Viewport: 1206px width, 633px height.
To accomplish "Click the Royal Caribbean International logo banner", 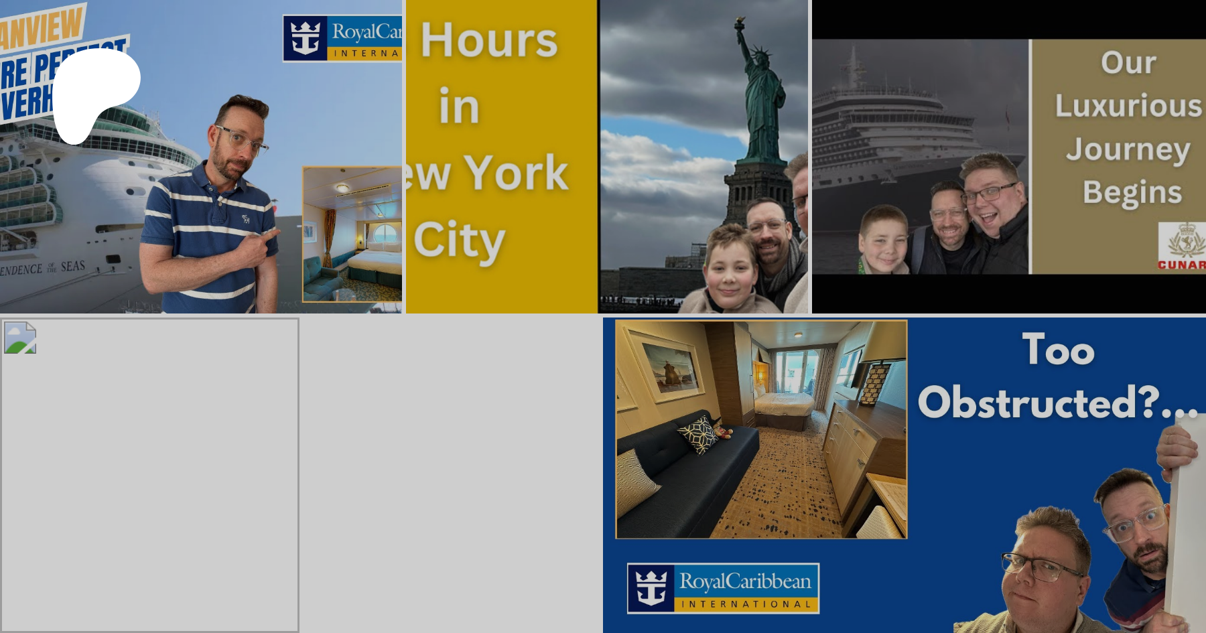I will [723, 588].
